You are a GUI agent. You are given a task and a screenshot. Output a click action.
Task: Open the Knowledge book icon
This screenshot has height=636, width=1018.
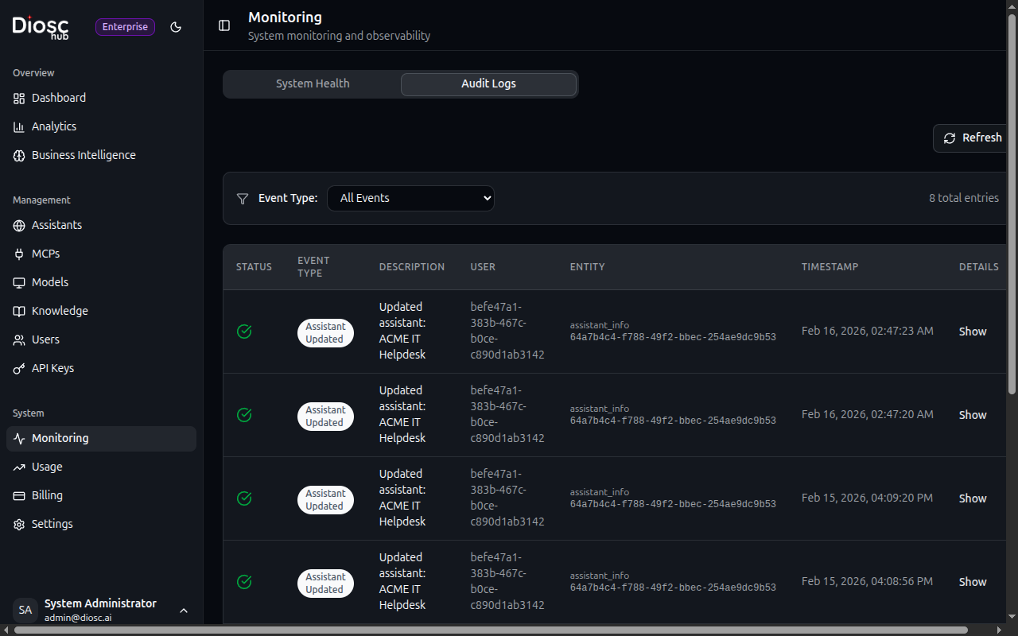pyautogui.click(x=19, y=311)
